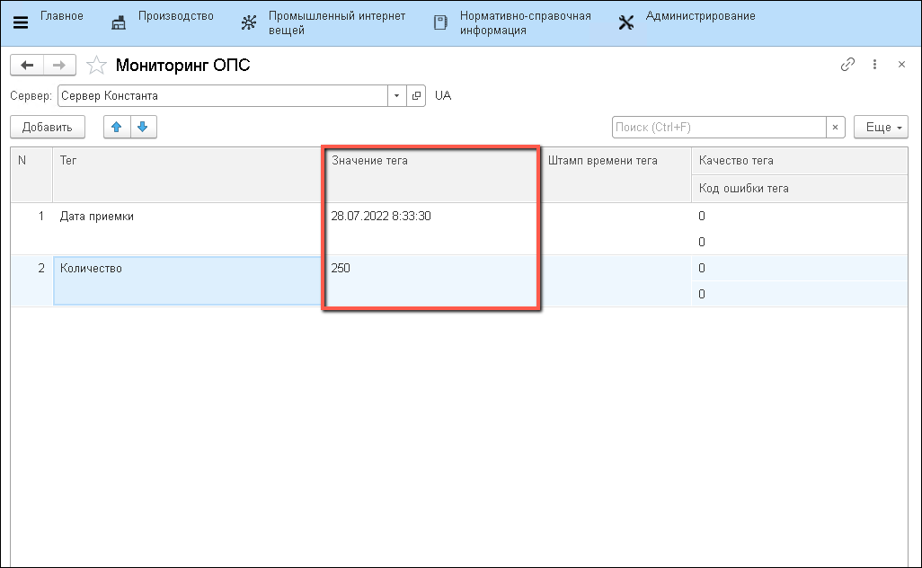This screenshot has height=568, width=922.
Task: Add Мониторинг ОПС to favorites star
Action: (x=96, y=66)
